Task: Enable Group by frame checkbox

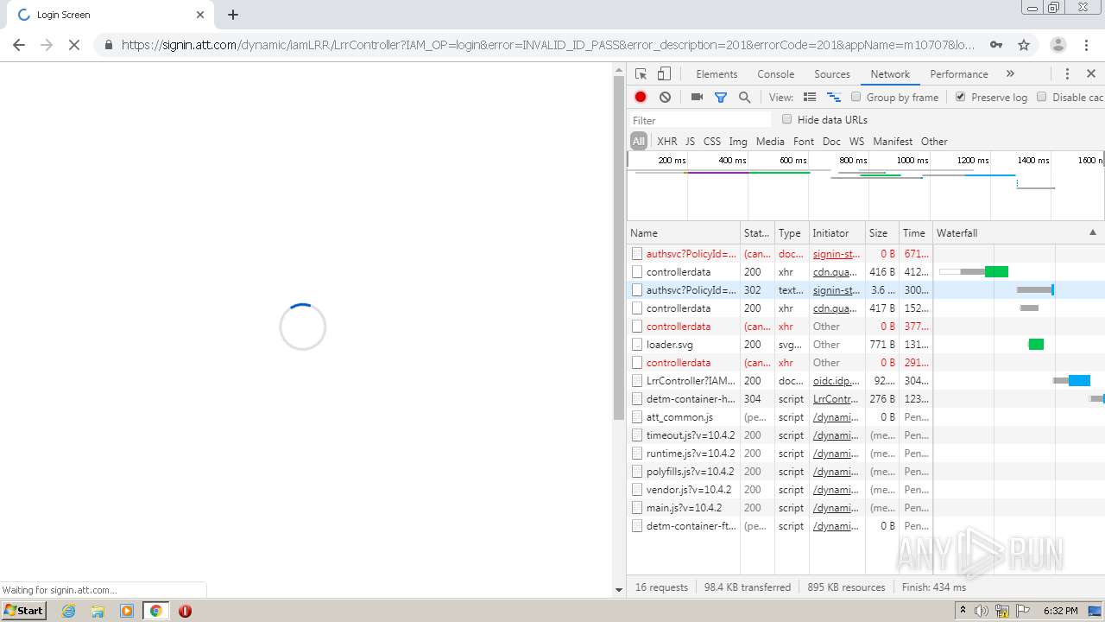Action: (856, 97)
